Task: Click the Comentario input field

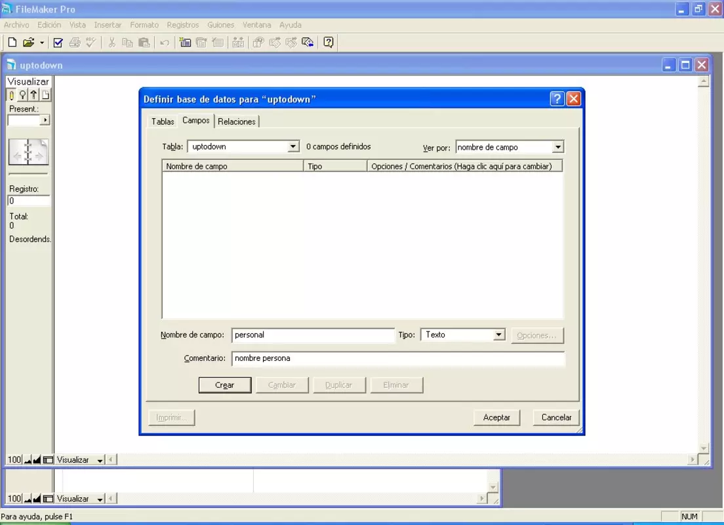Action: 398,358
